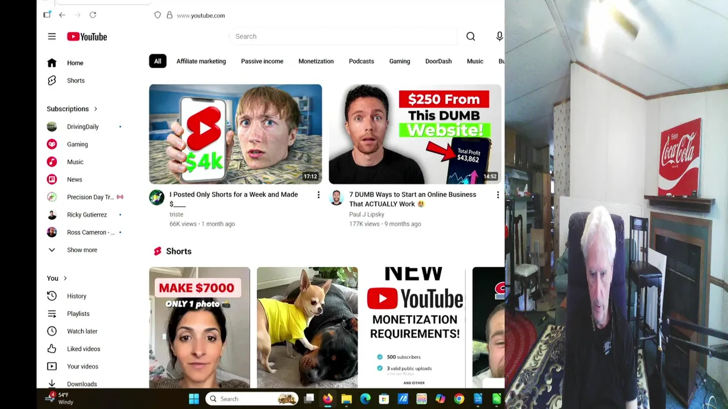Open the $250 DUMB Website thumbnail
The height and width of the screenshot is (409, 728).
point(415,134)
